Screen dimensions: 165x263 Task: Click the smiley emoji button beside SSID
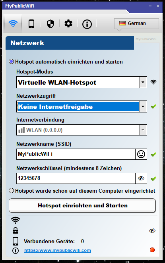pos(141,154)
